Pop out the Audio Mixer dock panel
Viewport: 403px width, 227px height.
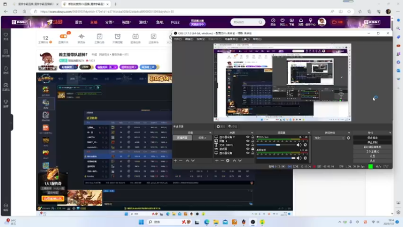tap(309, 133)
